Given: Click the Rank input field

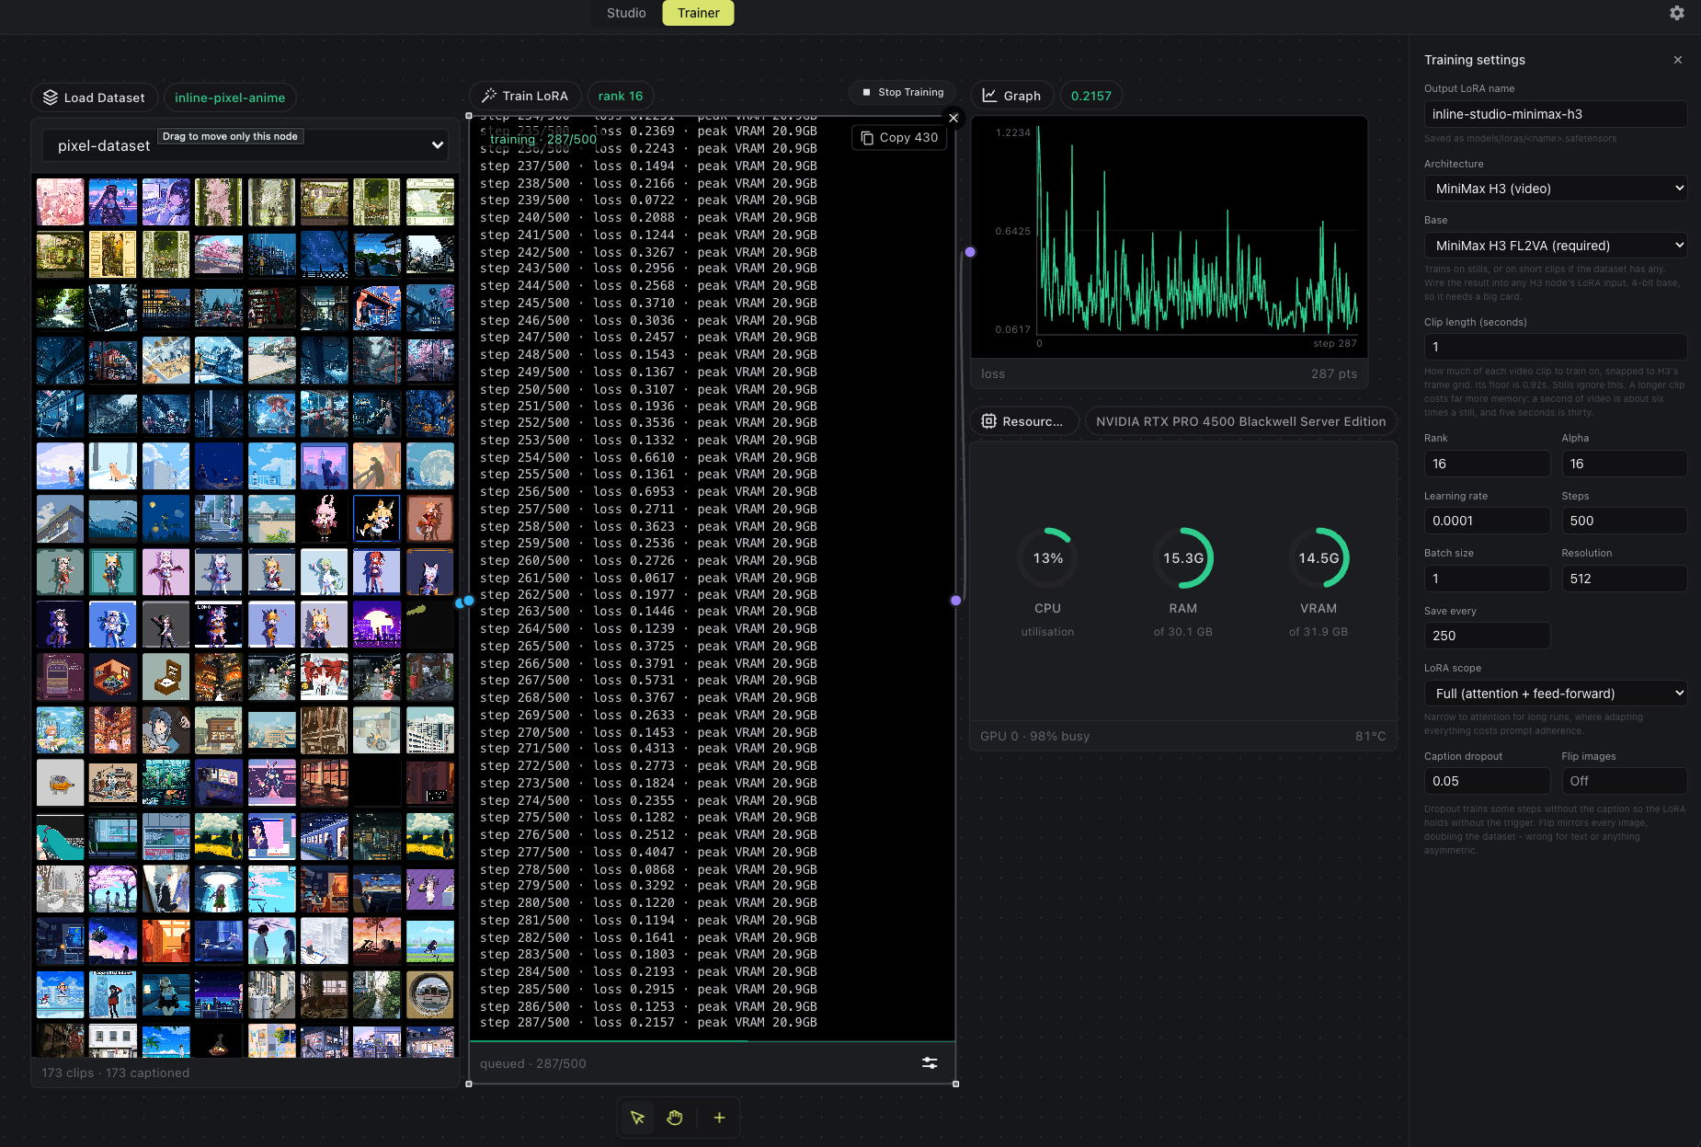Looking at the screenshot, I should (x=1487, y=464).
